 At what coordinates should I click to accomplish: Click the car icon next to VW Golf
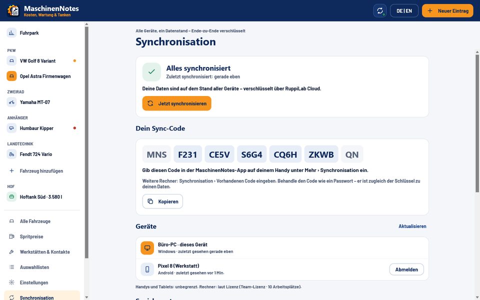(x=11, y=61)
